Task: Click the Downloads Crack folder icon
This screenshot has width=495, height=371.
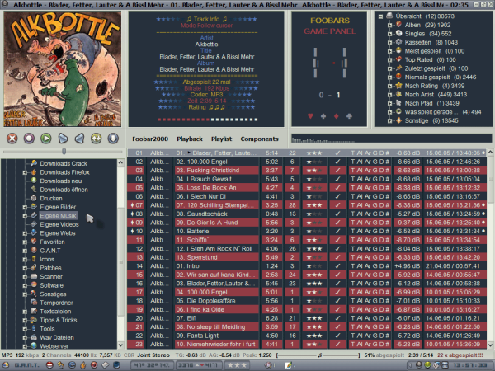Action: coord(34,163)
